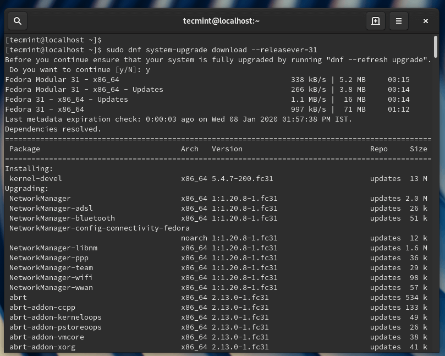Select the NetworkManager-libnm package name

coord(53,248)
